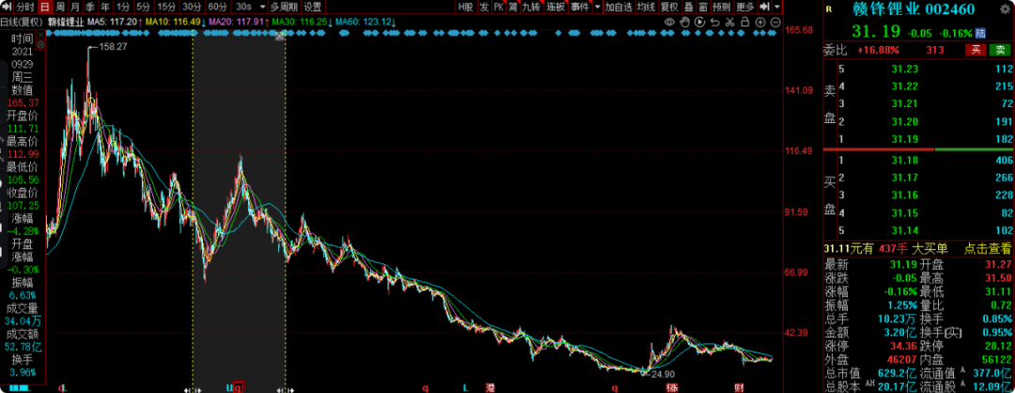1015x393 pixels.
Task: Switch to the 分时 intraday chart tab
Action: tap(24, 8)
